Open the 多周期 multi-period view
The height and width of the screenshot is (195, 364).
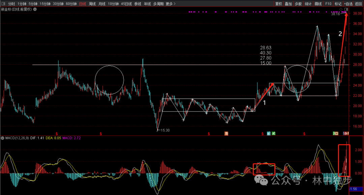tap(158, 4)
